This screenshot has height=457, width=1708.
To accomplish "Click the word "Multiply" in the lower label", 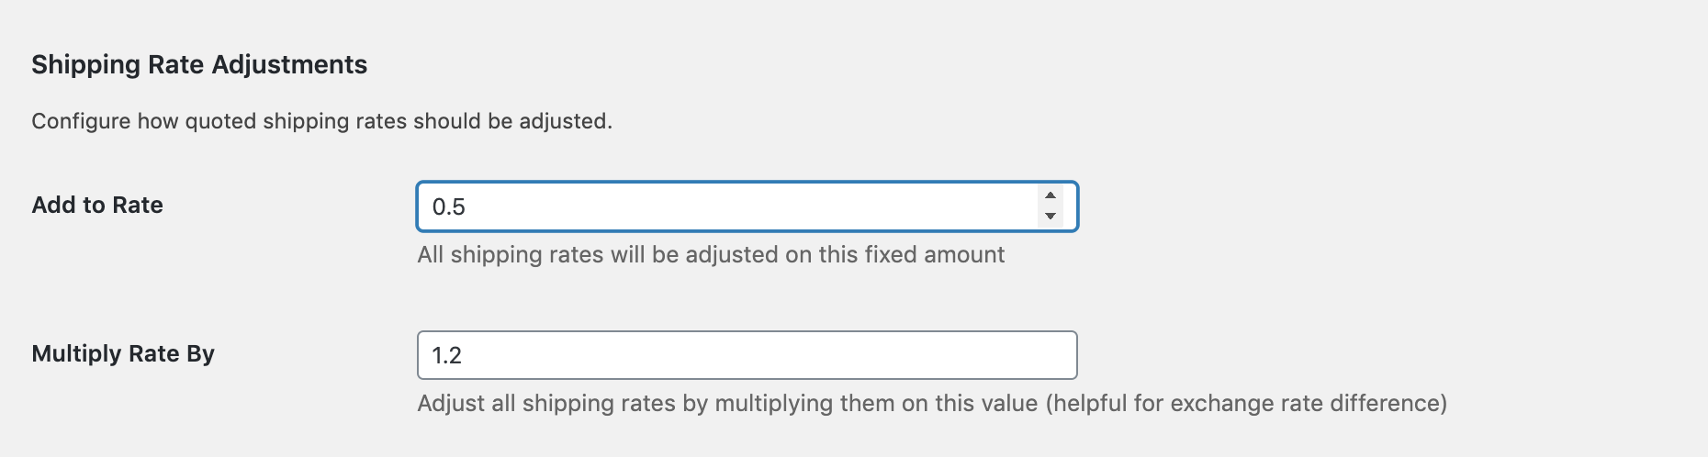I will pos(69,353).
